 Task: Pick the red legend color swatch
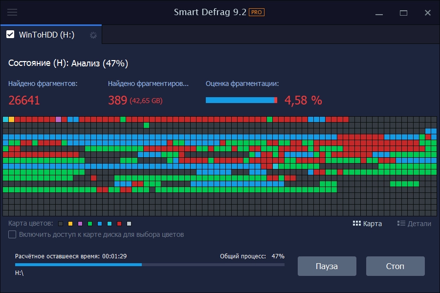(119, 224)
